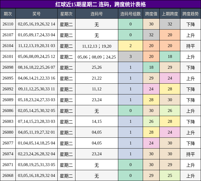The image size is (201, 181).
Task: Select draw numbers 09,11,12,25,30,33 11
Action: click(36, 89)
